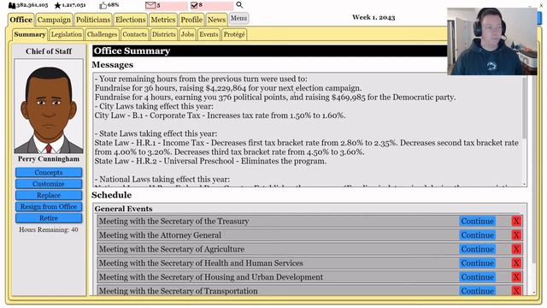Screen dimensions: 547x308
Task: Open the Campaign tab
Action: coord(54,20)
